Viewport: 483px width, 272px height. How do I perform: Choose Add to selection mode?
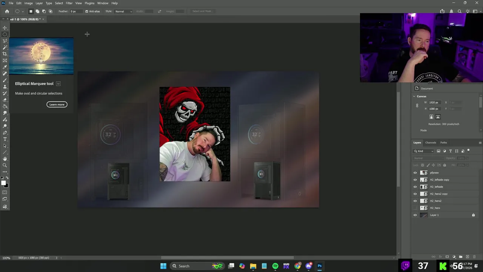click(37, 11)
